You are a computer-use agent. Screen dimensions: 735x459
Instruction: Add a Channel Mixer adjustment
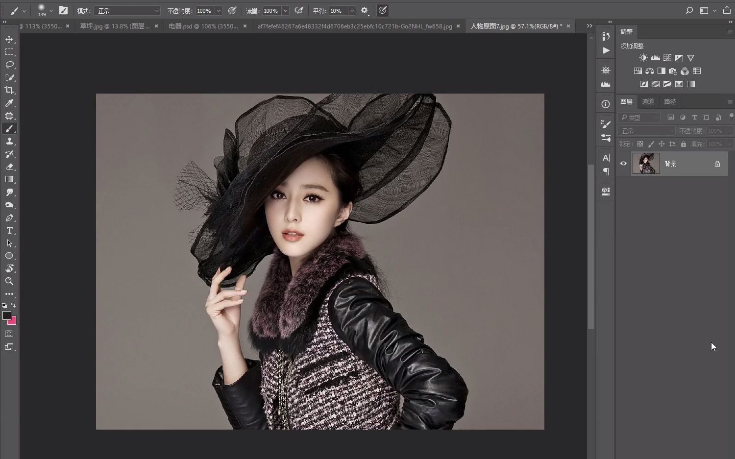[x=685, y=71]
